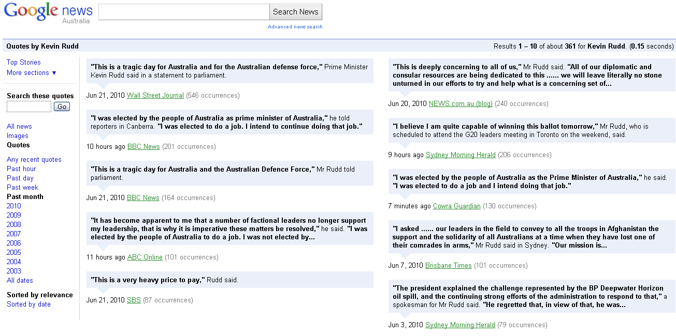Select the 2008 date filter
This screenshot has height=336, width=676.
14,225
